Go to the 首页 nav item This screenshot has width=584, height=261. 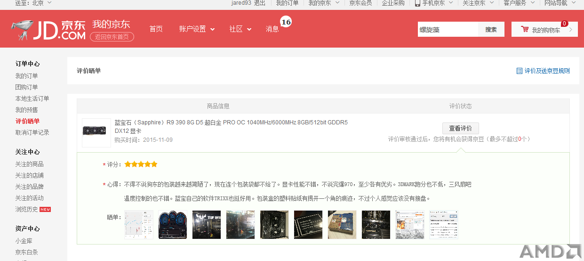coord(156,29)
